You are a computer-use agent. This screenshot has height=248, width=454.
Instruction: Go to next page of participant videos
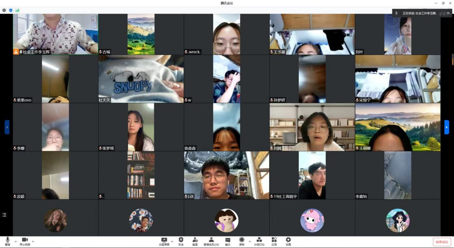[446, 127]
